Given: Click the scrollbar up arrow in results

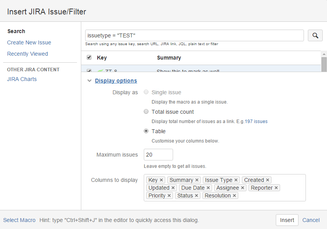Looking at the screenshot, I should [x=324, y=54].
